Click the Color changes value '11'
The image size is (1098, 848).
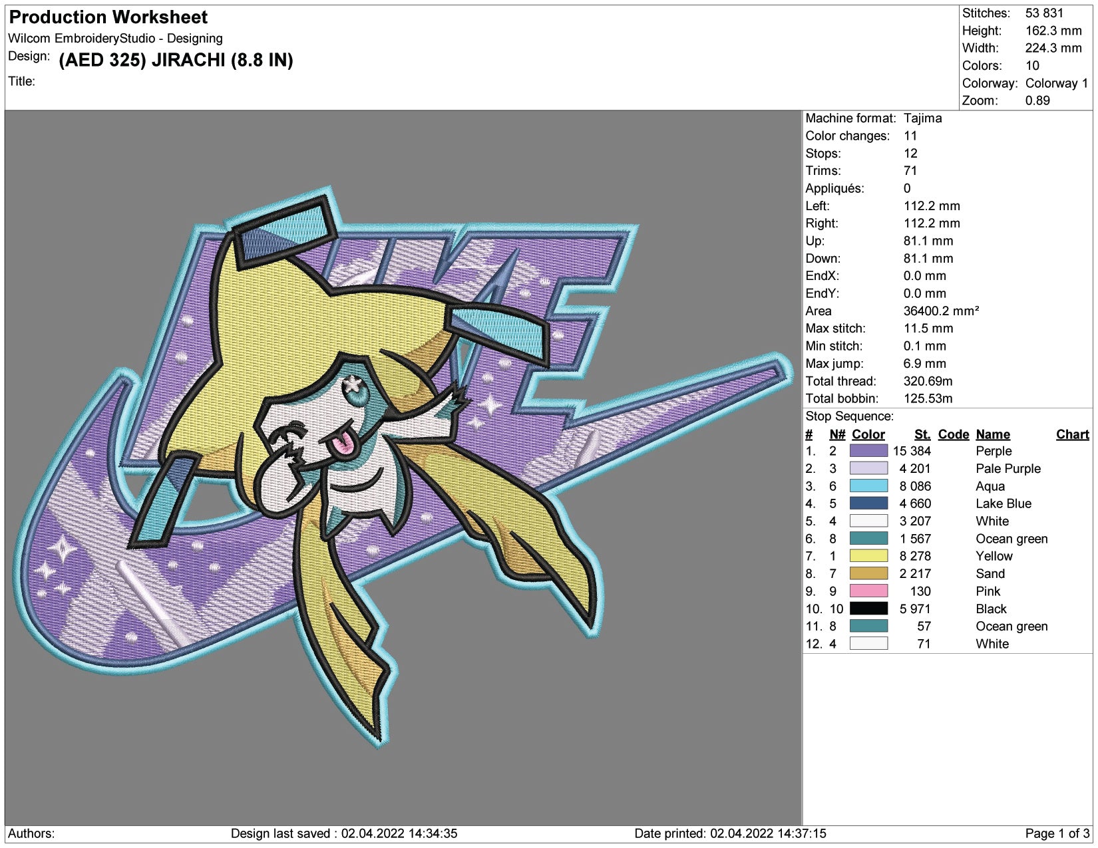click(x=910, y=136)
